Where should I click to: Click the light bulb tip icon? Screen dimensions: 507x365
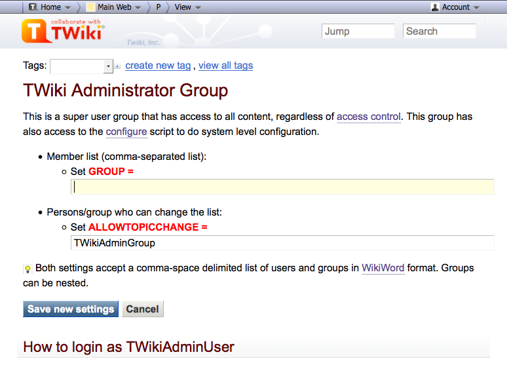point(28,269)
